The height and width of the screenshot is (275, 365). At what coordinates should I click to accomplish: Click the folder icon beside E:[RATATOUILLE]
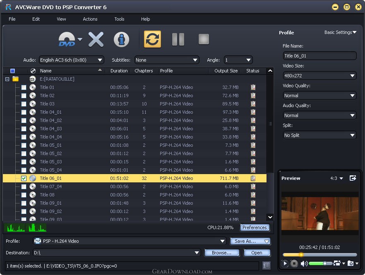[15, 79]
